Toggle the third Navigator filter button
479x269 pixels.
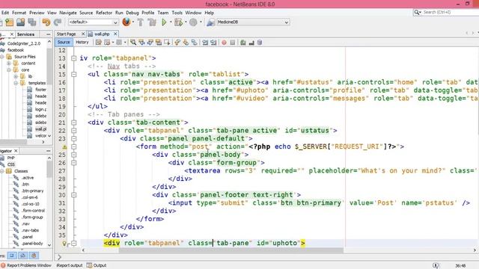pos(34,256)
